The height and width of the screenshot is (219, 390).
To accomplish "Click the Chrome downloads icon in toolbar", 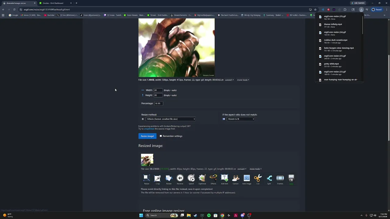I will pos(361,9).
